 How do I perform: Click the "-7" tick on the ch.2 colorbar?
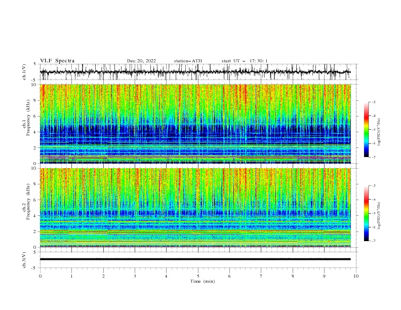(373, 241)
